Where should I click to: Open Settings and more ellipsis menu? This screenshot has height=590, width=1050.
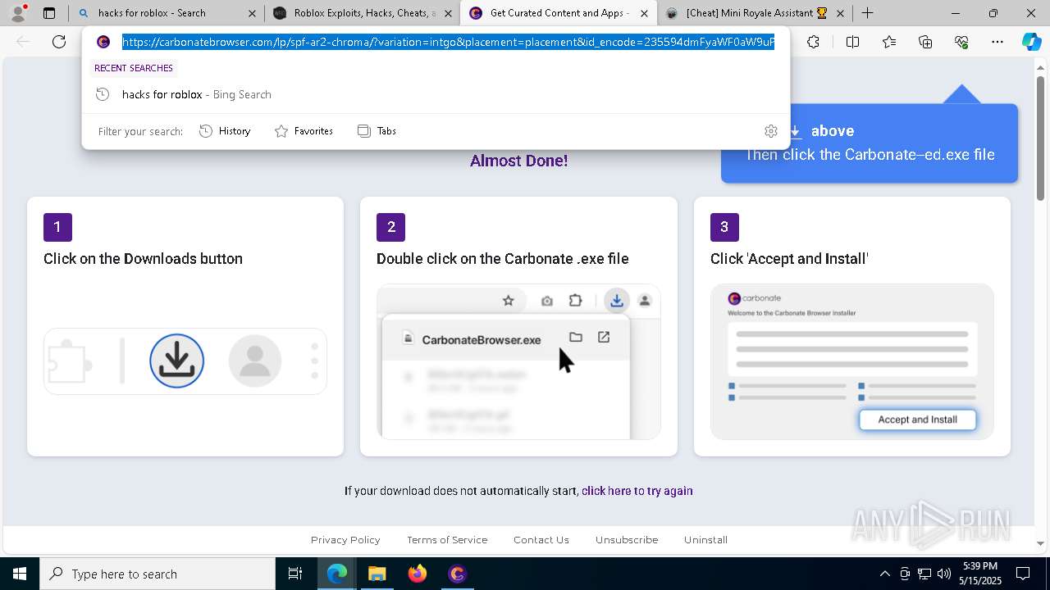(x=997, y=42)
